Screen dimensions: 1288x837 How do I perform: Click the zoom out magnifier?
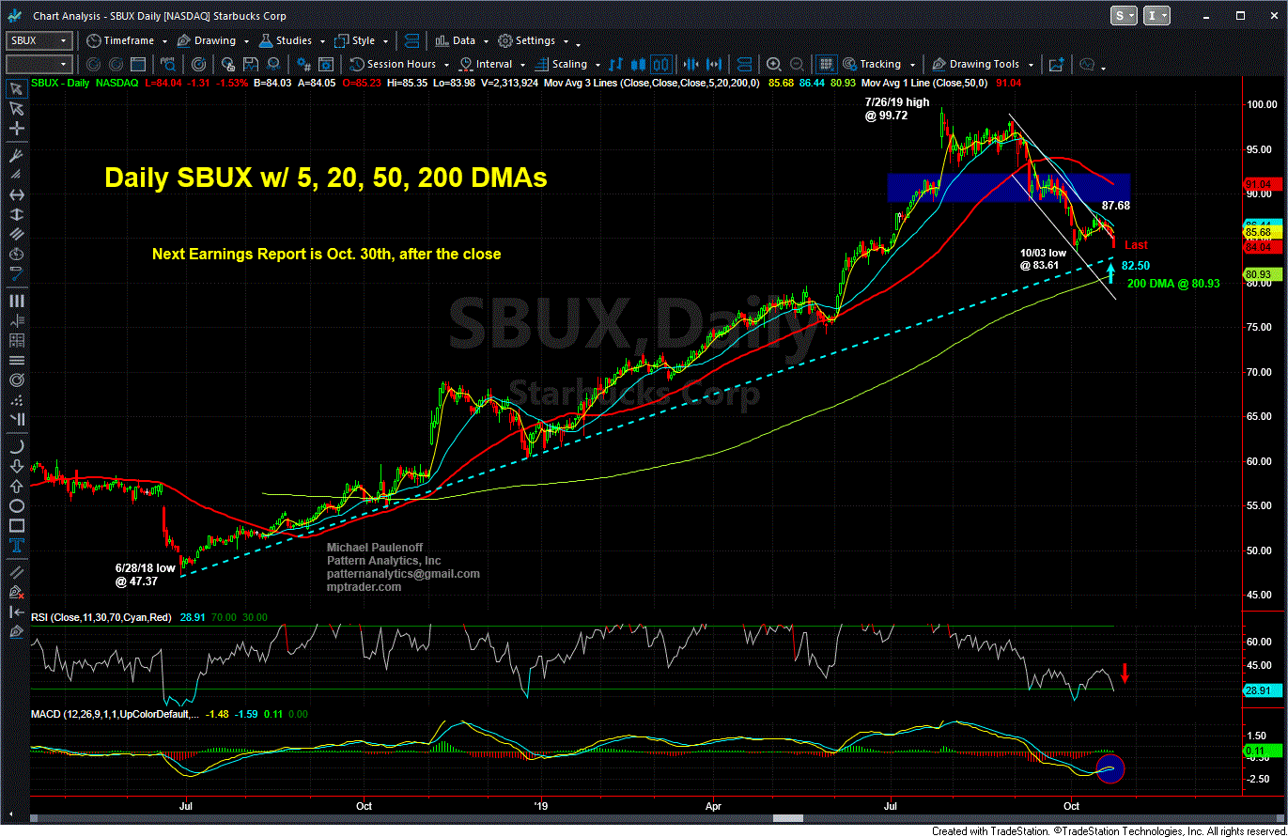(x=795, y=65)
